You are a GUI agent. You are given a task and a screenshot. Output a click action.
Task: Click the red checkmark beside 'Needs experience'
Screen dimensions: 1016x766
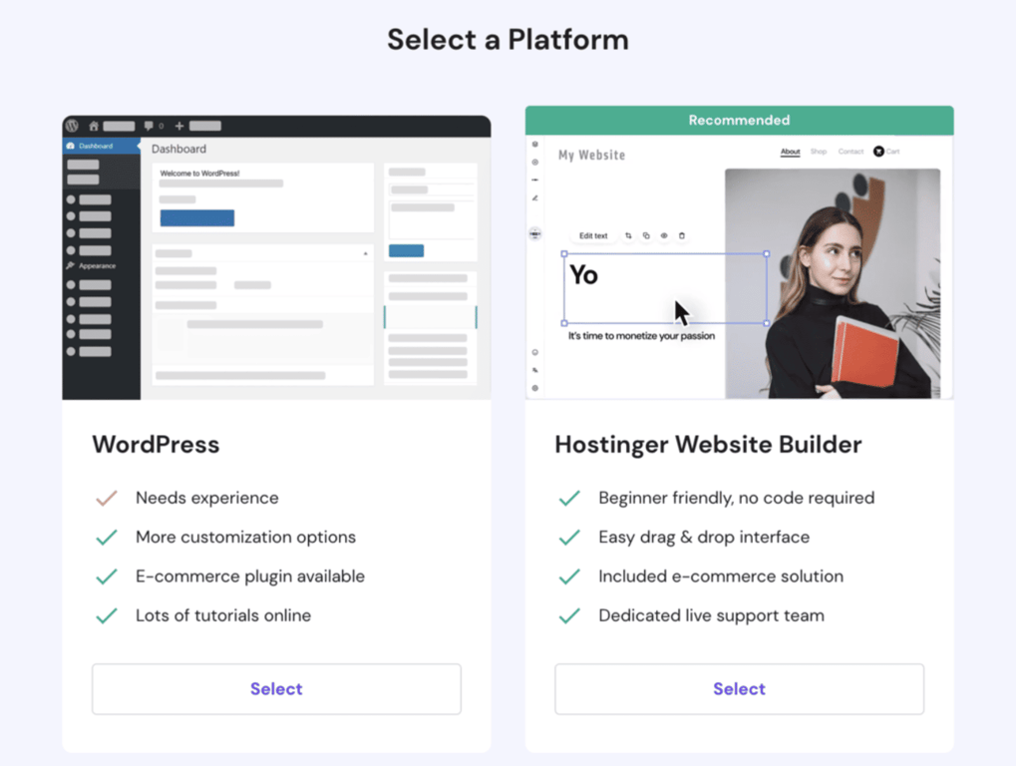tap(106, 498)
